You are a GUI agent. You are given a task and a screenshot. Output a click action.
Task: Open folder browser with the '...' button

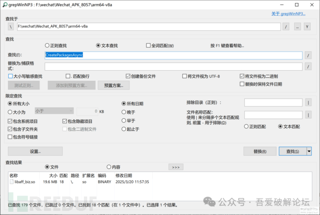[297, 27]
